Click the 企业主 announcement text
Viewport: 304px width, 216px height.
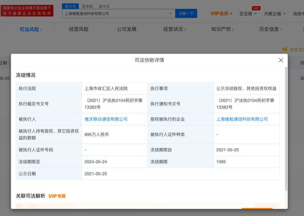(297, 49)
